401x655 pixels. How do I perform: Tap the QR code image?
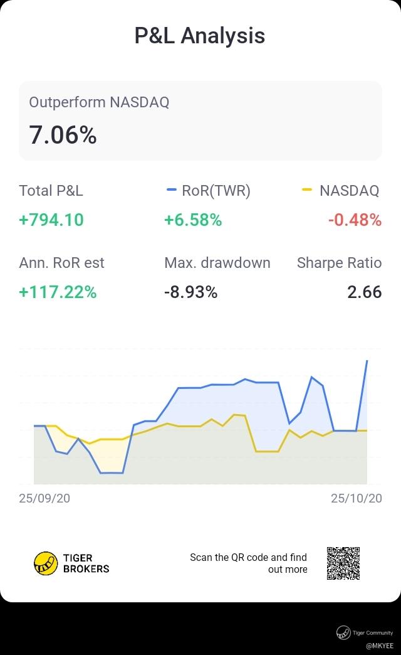click(343, 563)
